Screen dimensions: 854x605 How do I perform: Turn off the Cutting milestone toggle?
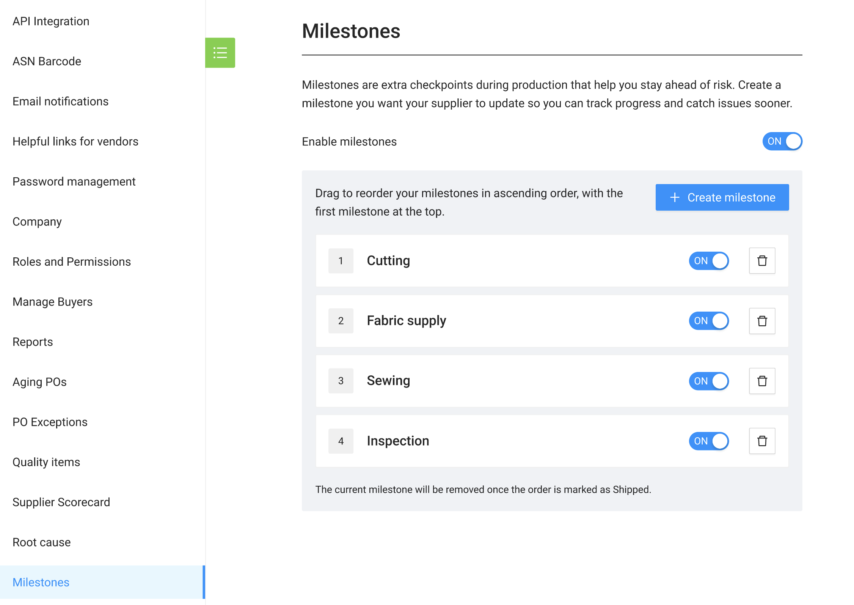(x=708, y=261)
